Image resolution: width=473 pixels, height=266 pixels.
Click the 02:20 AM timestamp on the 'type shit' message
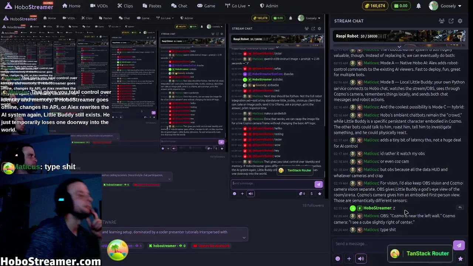pos(341,230)
